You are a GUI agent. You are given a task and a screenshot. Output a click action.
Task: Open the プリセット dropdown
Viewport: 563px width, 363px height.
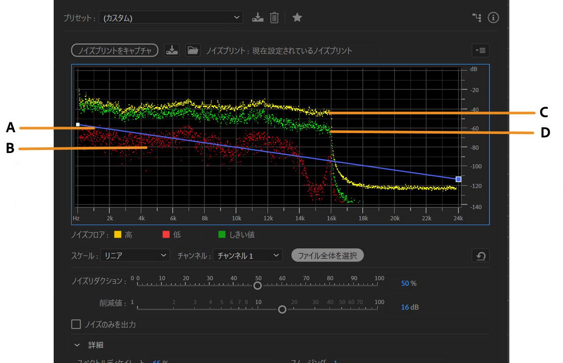pos(171,18)
